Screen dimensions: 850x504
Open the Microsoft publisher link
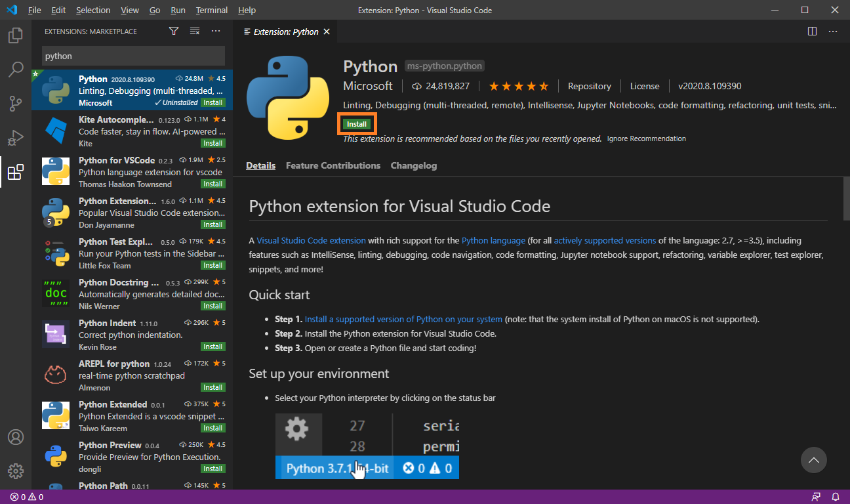(368, 86)
